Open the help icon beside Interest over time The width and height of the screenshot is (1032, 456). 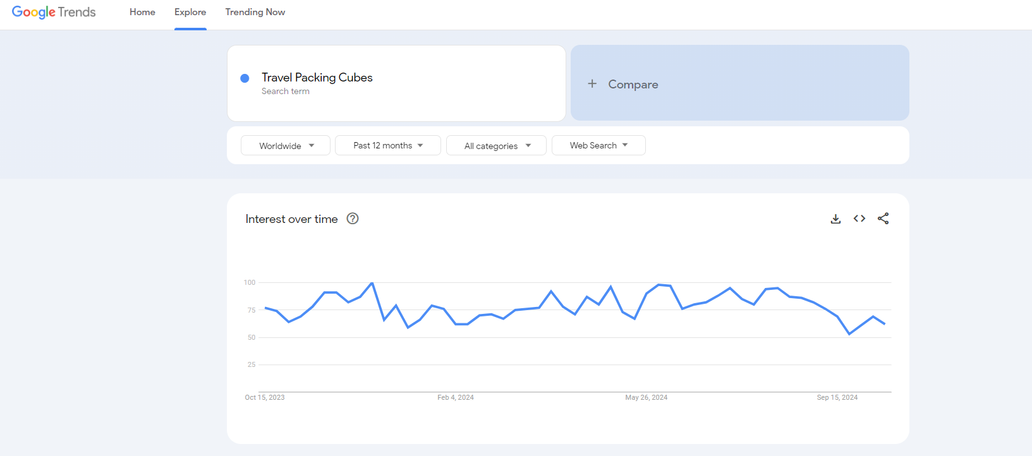(x=353, y=219)
